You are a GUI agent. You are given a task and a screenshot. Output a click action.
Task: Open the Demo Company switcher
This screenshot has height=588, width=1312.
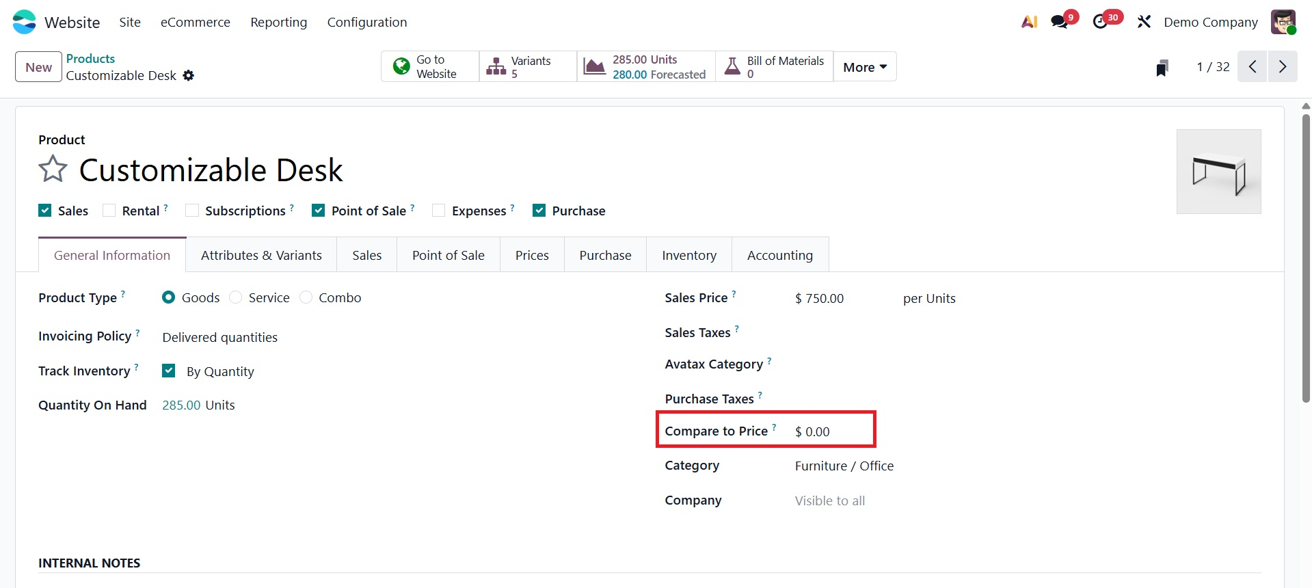[x=1210, y=22]
